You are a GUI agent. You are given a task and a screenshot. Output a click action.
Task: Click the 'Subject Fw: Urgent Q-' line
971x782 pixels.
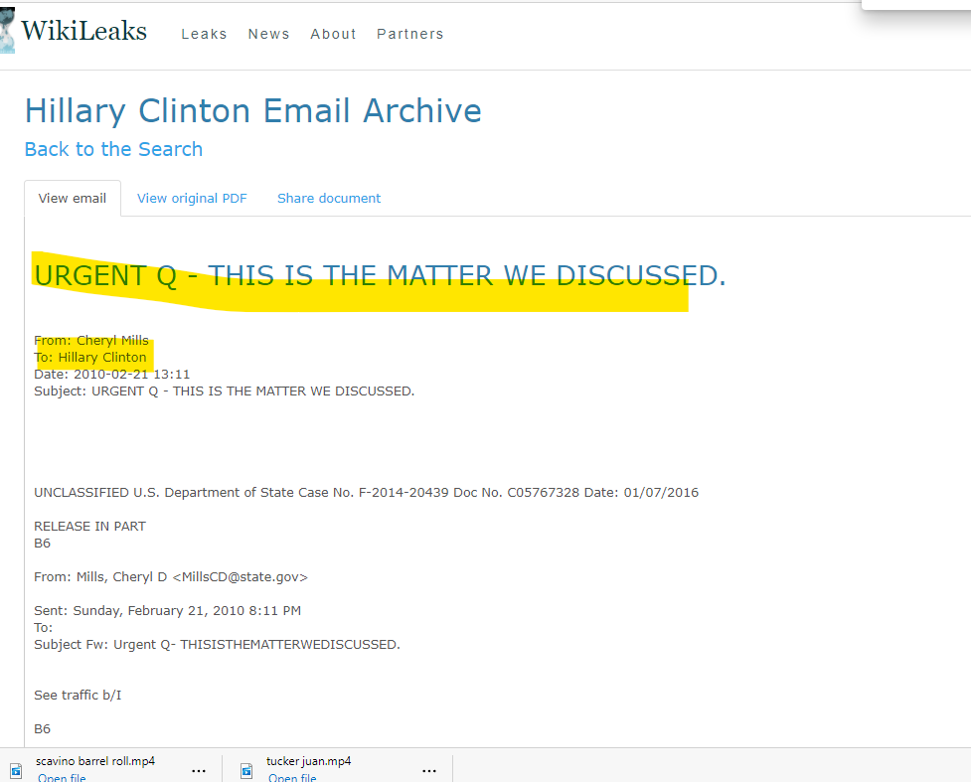[217, 645]
